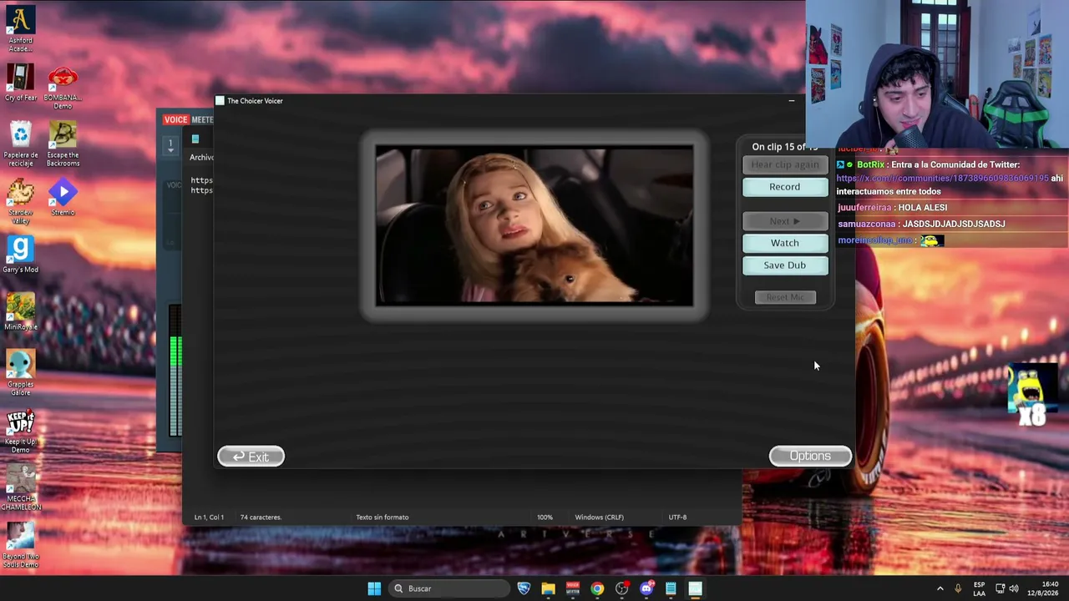Minimize The Choicer Voicer window

coord(792,101)
